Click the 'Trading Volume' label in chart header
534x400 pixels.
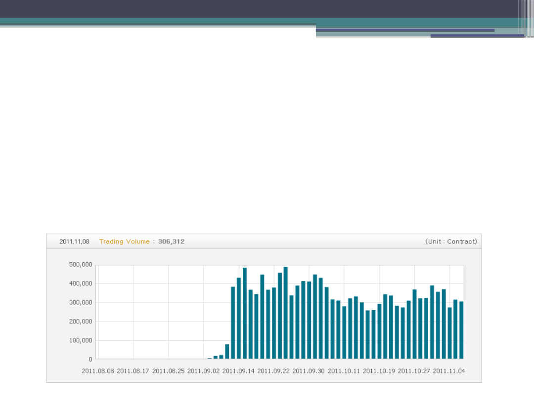coord(124,241)
